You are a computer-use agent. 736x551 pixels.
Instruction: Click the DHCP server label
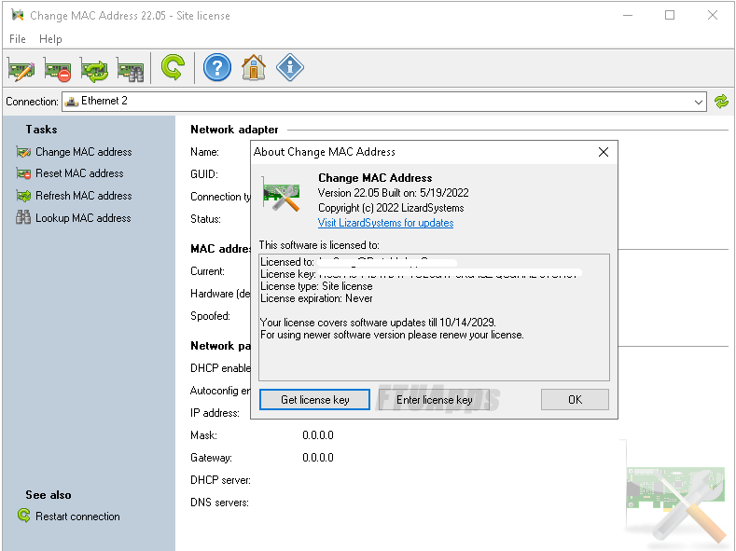pyautogui.click(x=220, y=480)
